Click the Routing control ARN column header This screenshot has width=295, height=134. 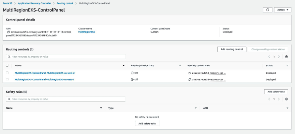[x=198, y=66]
